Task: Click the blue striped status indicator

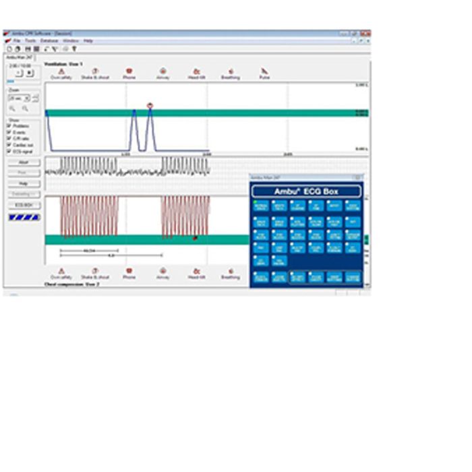Action: click(x=24, y=217)
